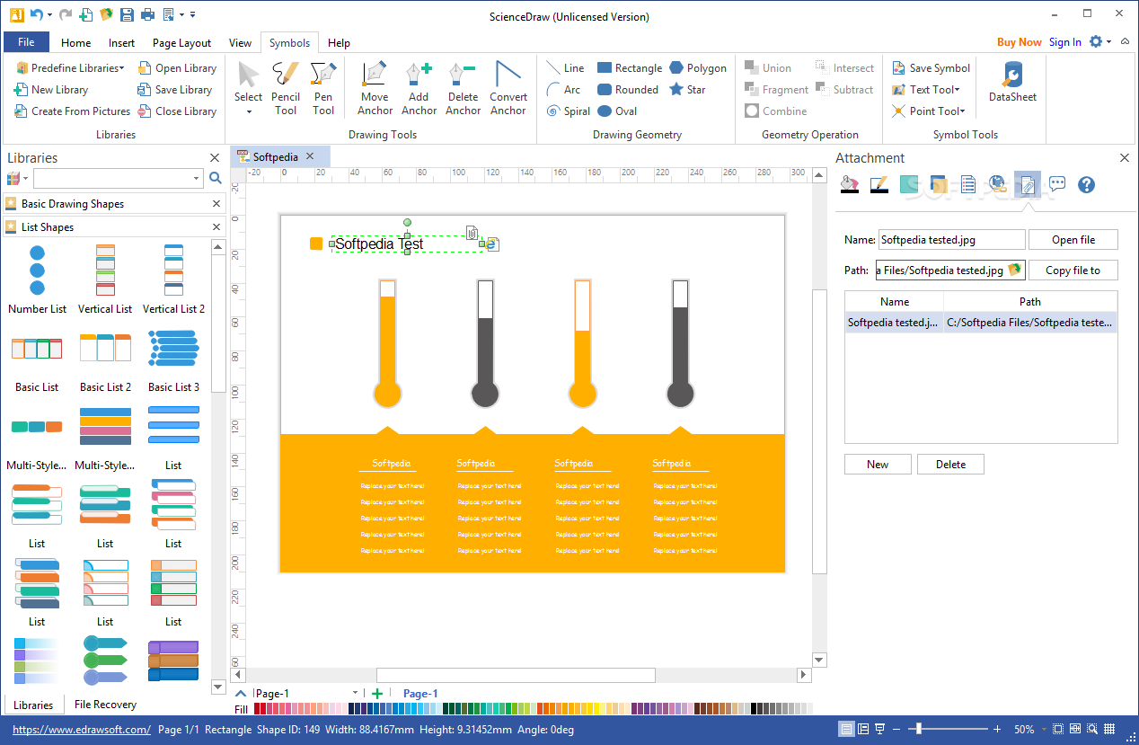Customize quick access toolbar dropdown
1139x745 pixels.
click(193, 15)
